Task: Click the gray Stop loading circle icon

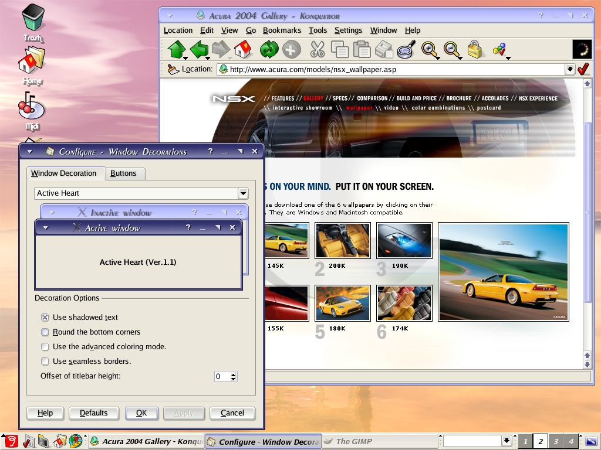Action: (x=291, y=50)
